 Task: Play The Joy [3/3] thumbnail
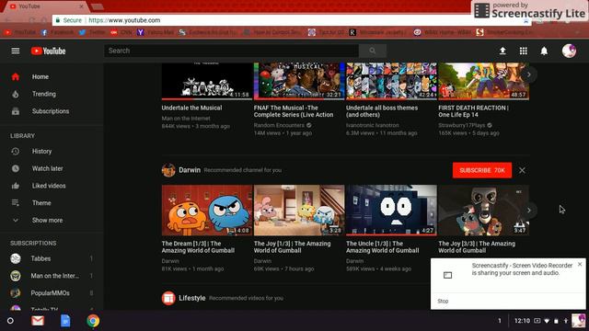(x=483, y=211)
